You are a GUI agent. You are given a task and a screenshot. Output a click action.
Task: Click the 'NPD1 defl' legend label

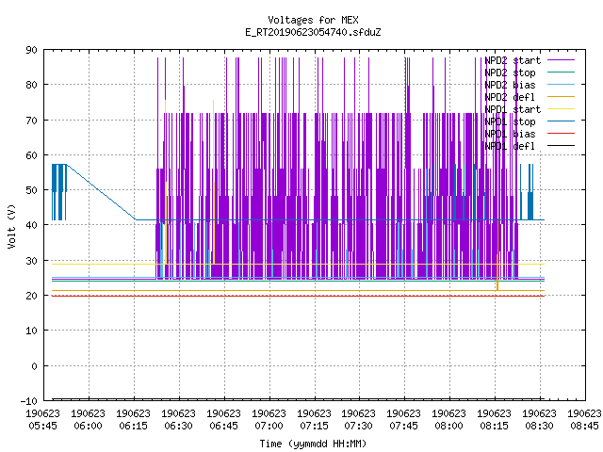point(510,146)
